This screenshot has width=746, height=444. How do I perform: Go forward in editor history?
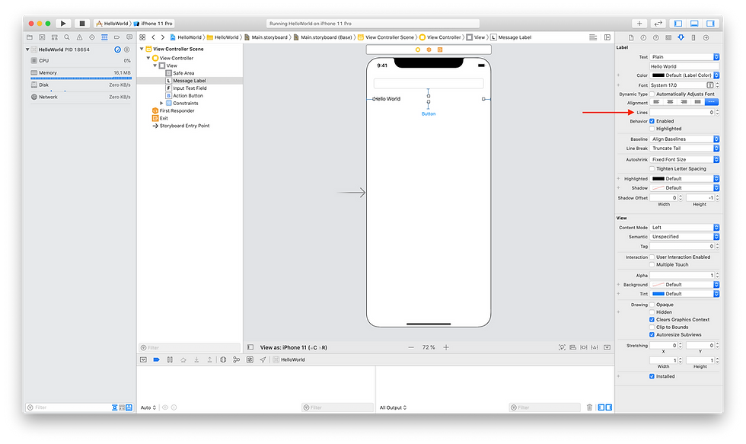click(163, 37)
